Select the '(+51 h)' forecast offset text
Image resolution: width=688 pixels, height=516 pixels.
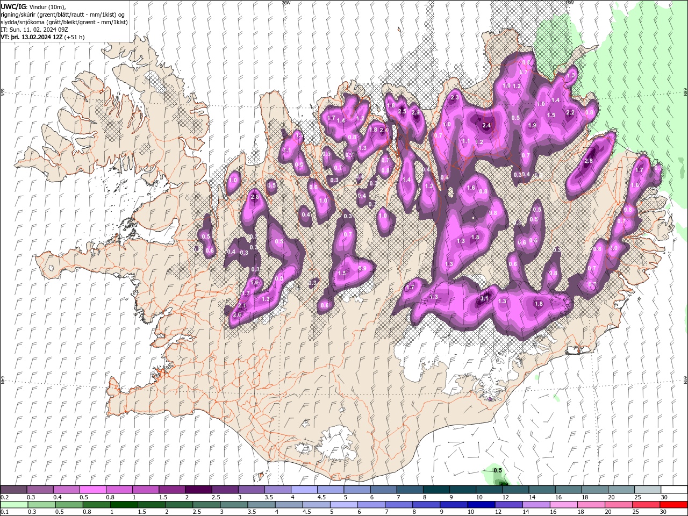[x=74, y=37]
